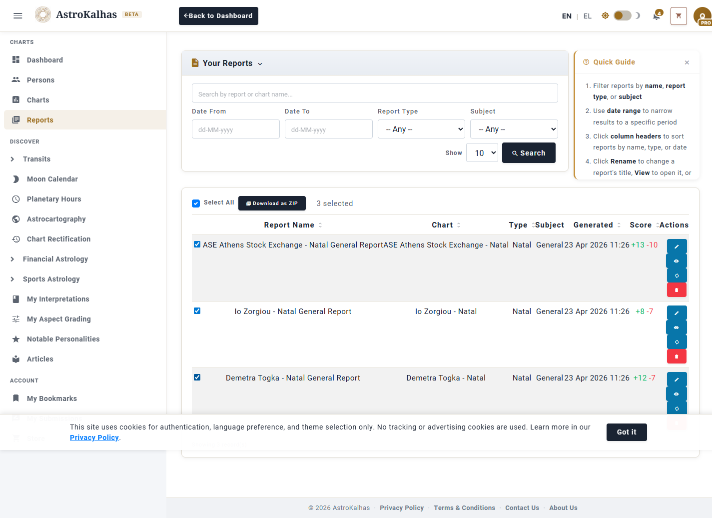The image size is (712, 518).
Task: Close the Quick Guide panel
Action: [687, 62]
